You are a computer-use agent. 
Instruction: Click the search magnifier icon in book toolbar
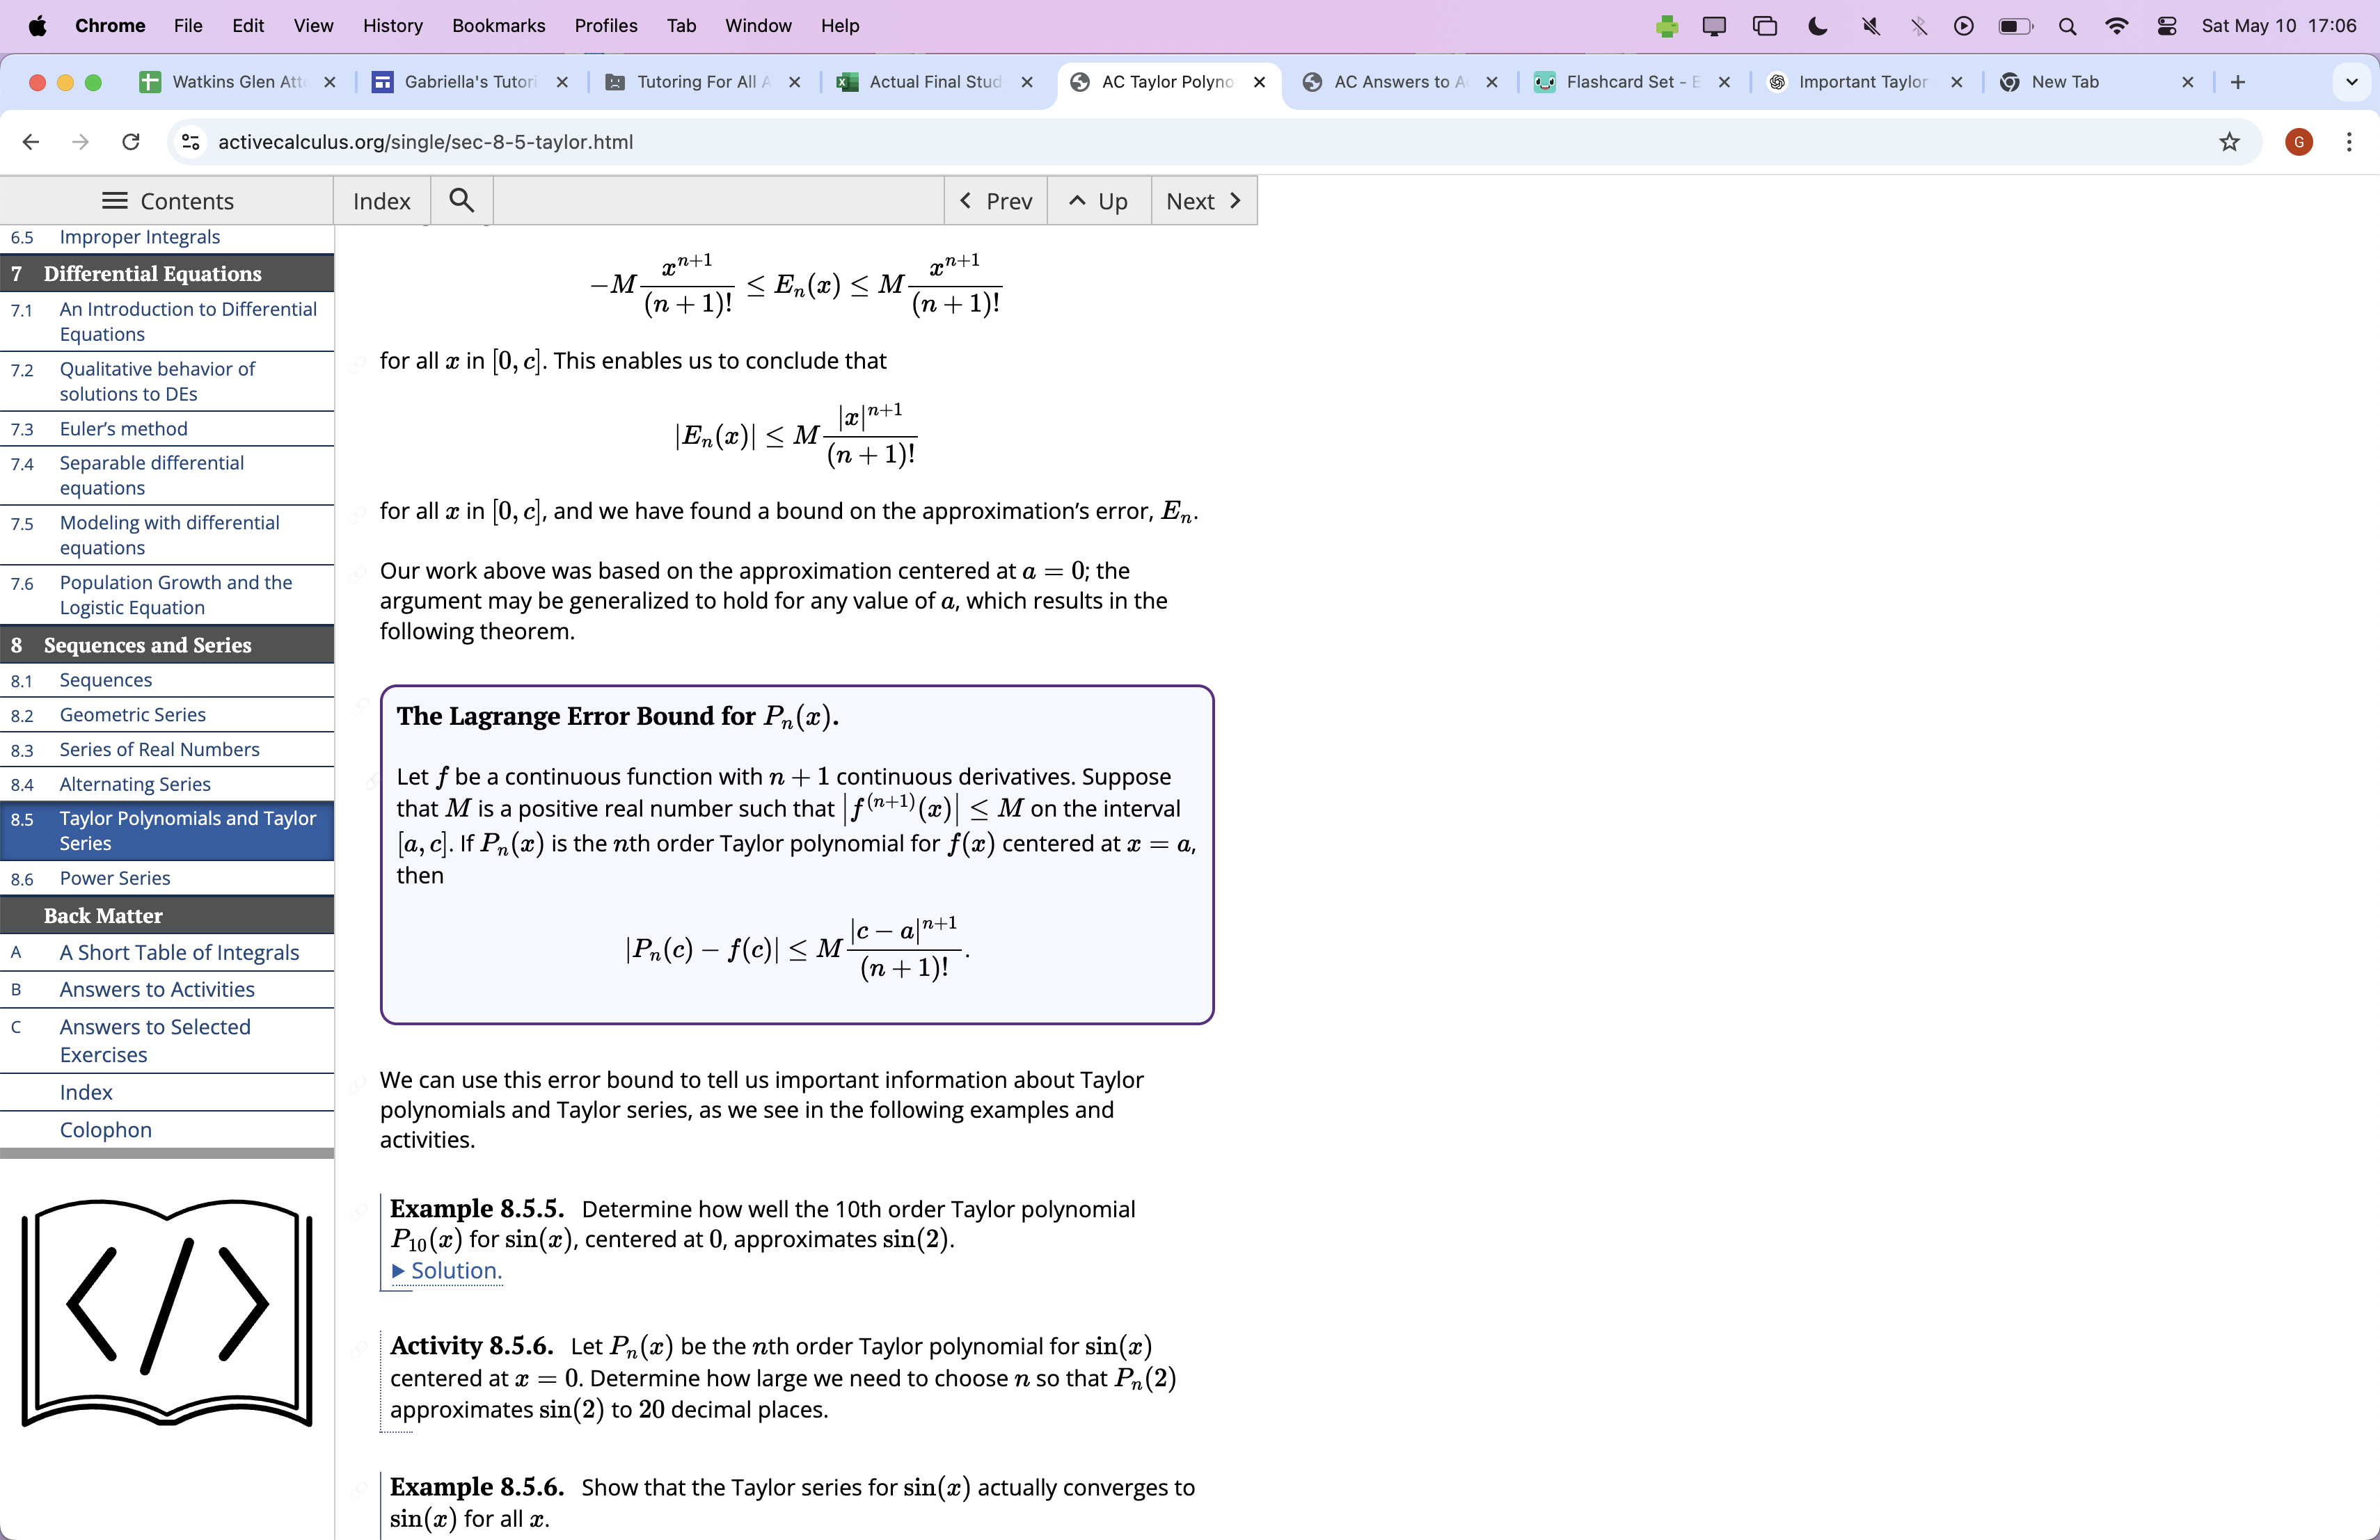(461, 201)
